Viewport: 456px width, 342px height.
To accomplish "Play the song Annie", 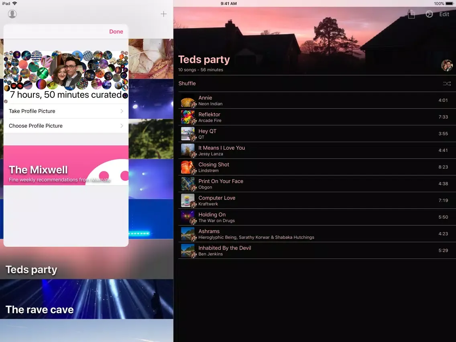I will pyautogui.click(x=317, y=101).
